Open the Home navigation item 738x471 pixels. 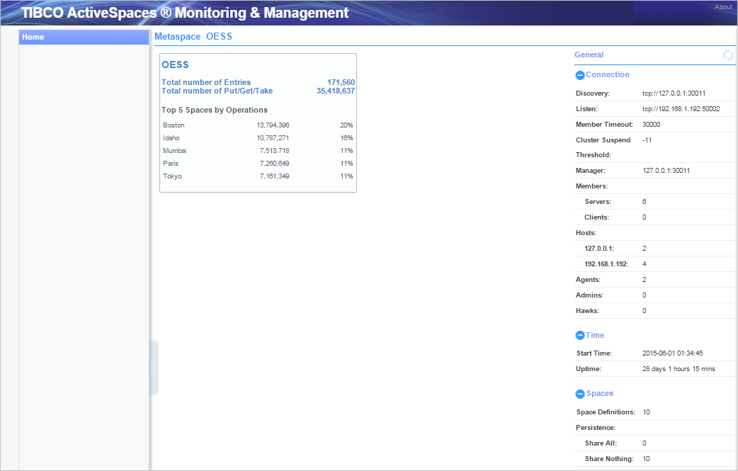coord(84,37)
